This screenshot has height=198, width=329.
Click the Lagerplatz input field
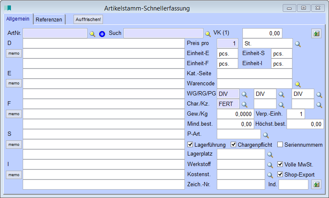point(241,154)
